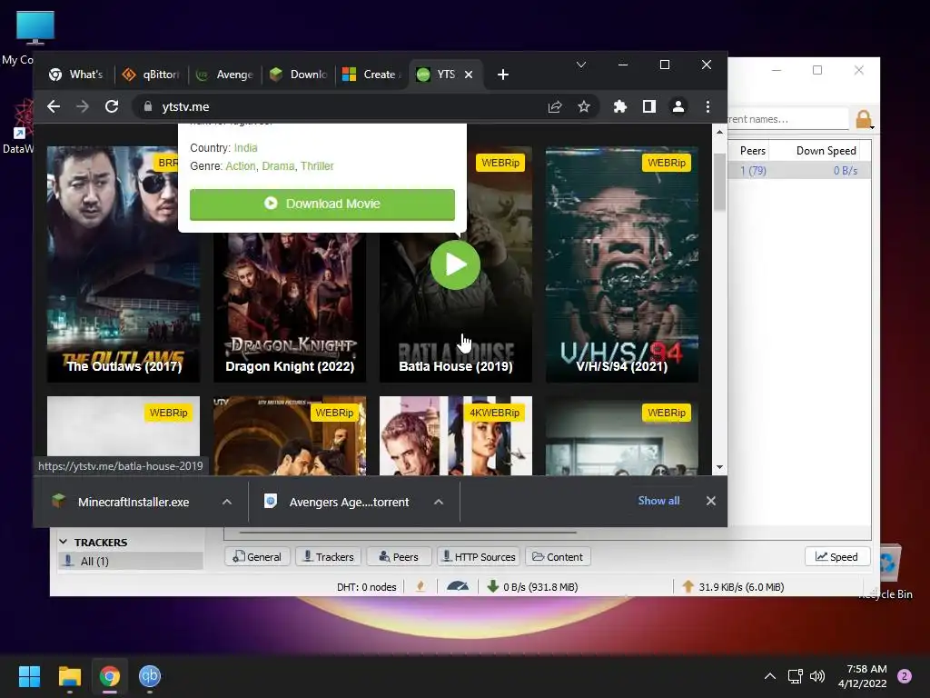The height and width of the screenshot is (698, 930).
Task: Open the Chrome profile avatar icon
Action: point(678,106)
